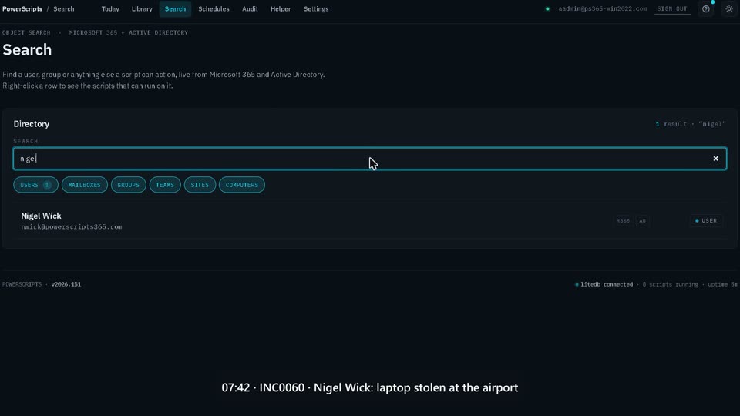
Task: Open the help question-mark icon
Action: (705, 9)
